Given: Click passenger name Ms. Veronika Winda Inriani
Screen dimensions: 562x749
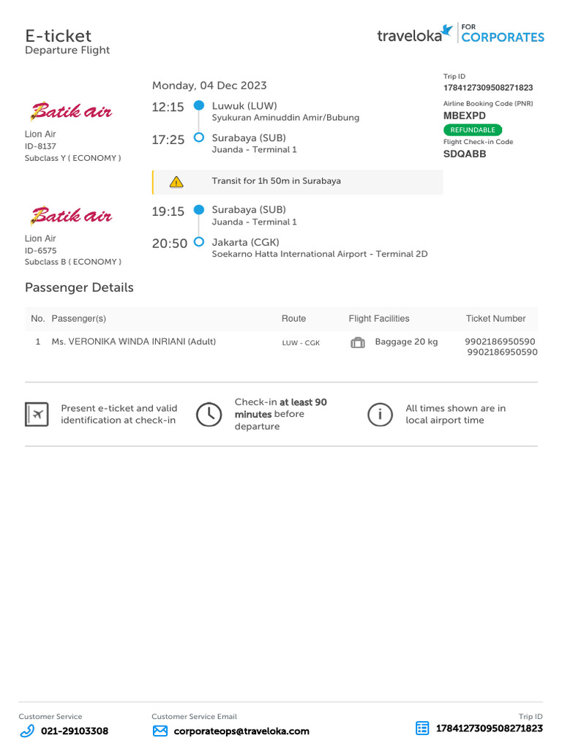Looking at the screenshot, I should 133,342.
